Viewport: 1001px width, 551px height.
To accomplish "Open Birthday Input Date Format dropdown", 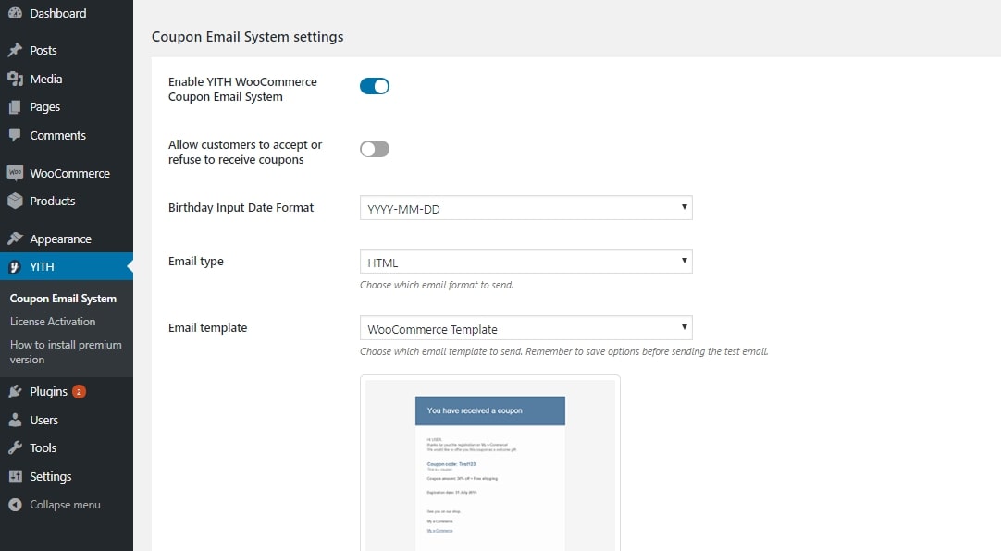I will [525, 208].
